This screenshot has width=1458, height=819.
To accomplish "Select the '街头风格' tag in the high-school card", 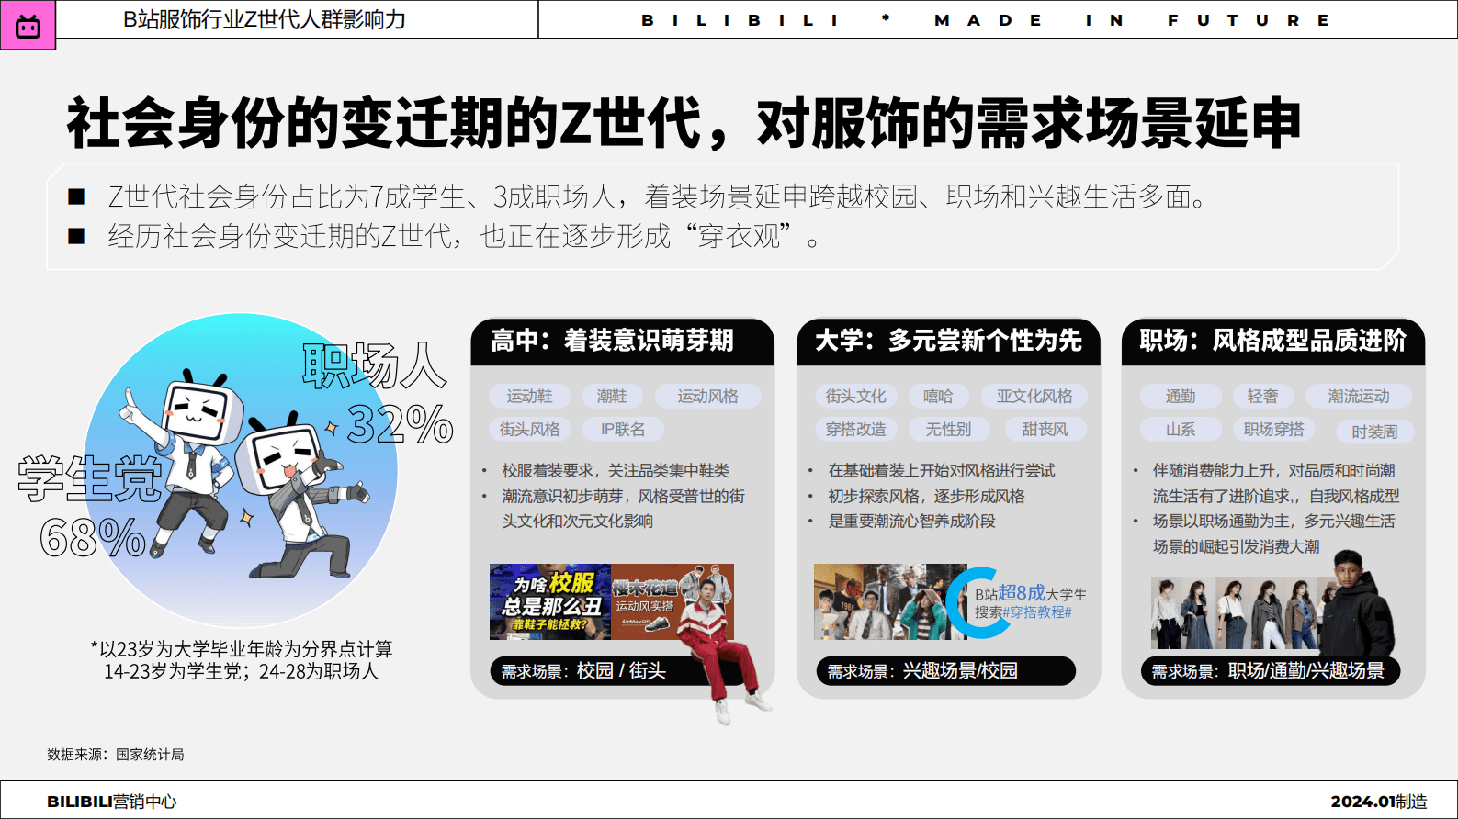I will tap(530, 429).
